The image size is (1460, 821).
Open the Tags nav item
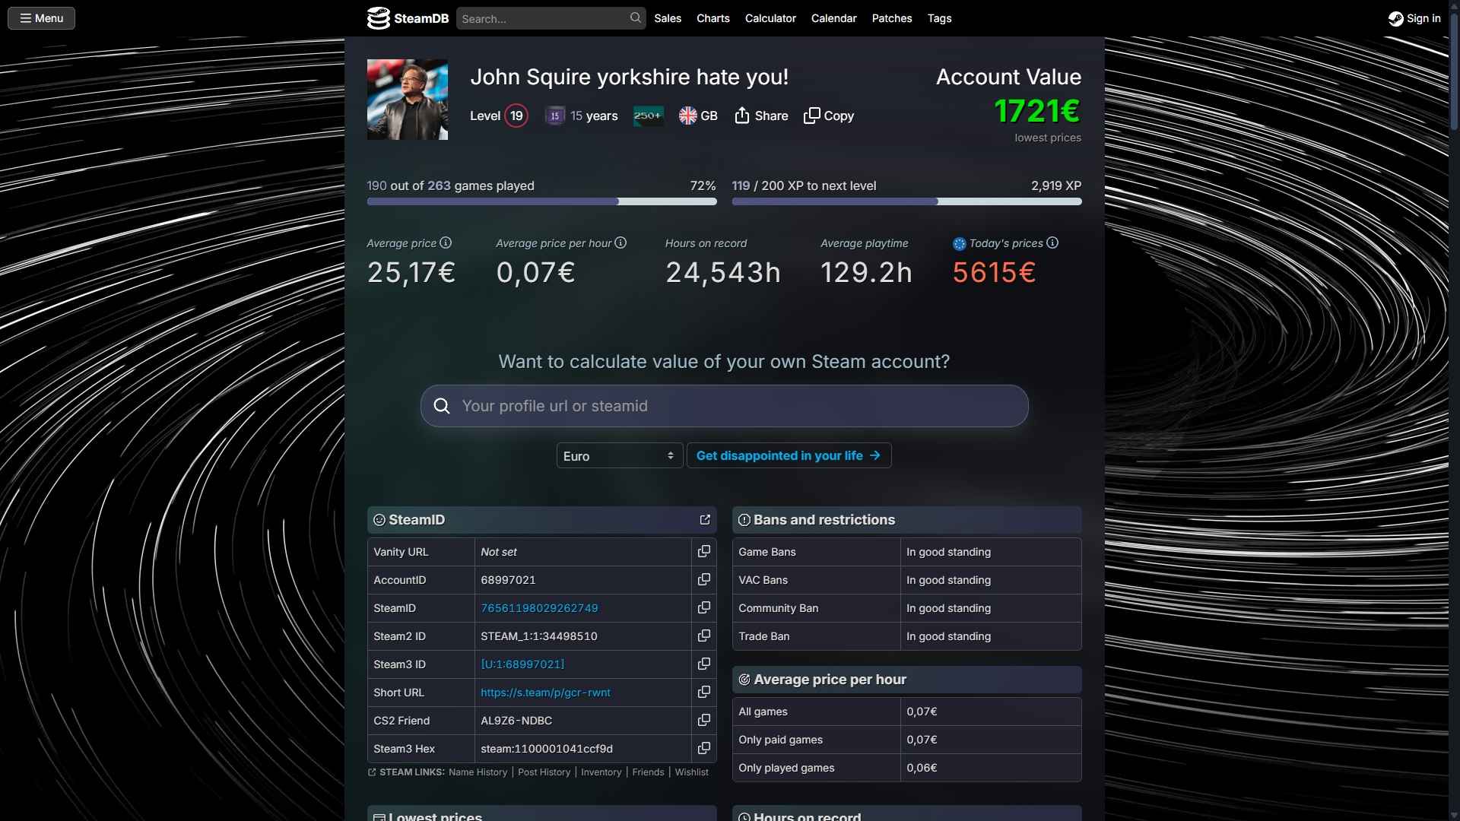(939, 18)
